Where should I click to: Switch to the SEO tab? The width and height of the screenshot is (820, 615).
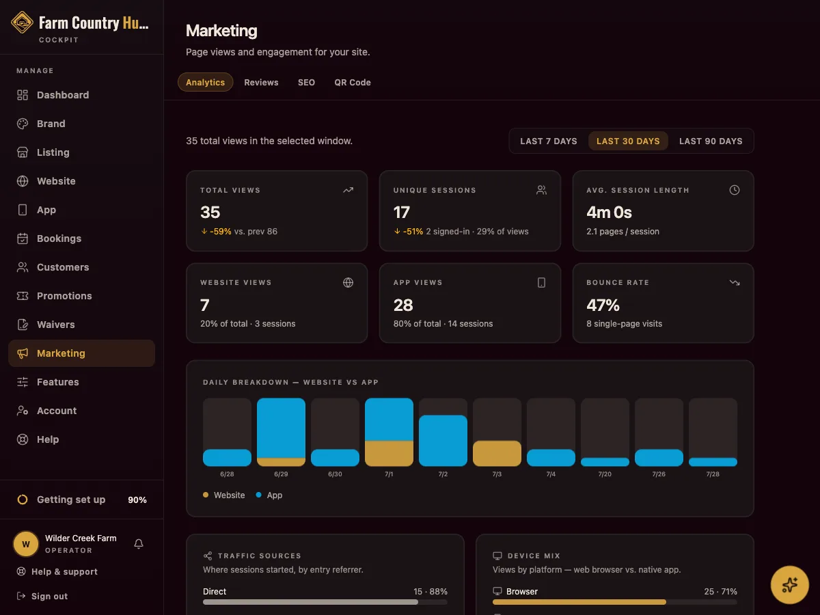pyautogui.click(x=306, y=82)
